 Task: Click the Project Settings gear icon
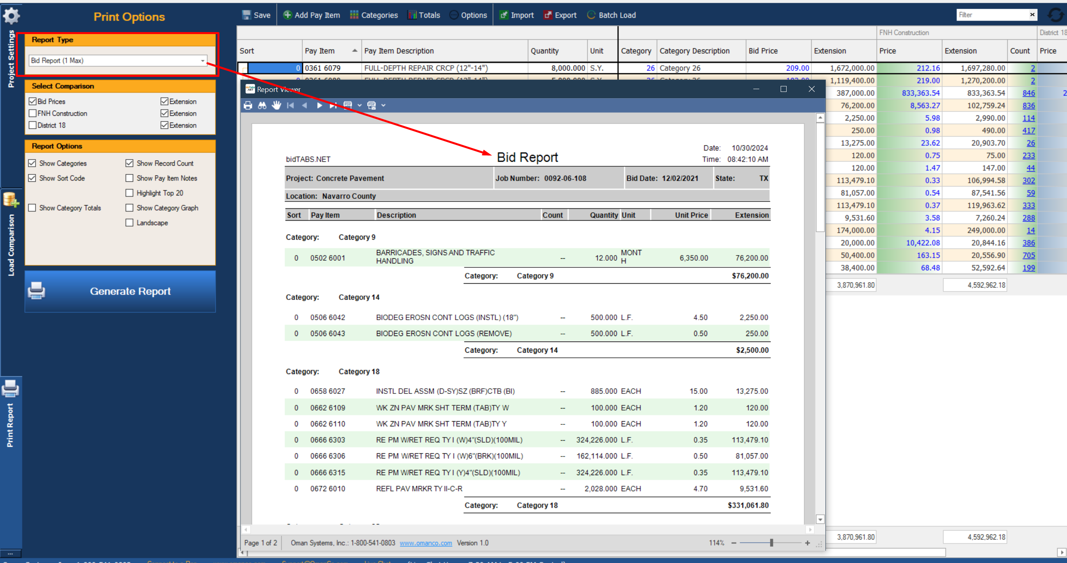click(11, 16)
